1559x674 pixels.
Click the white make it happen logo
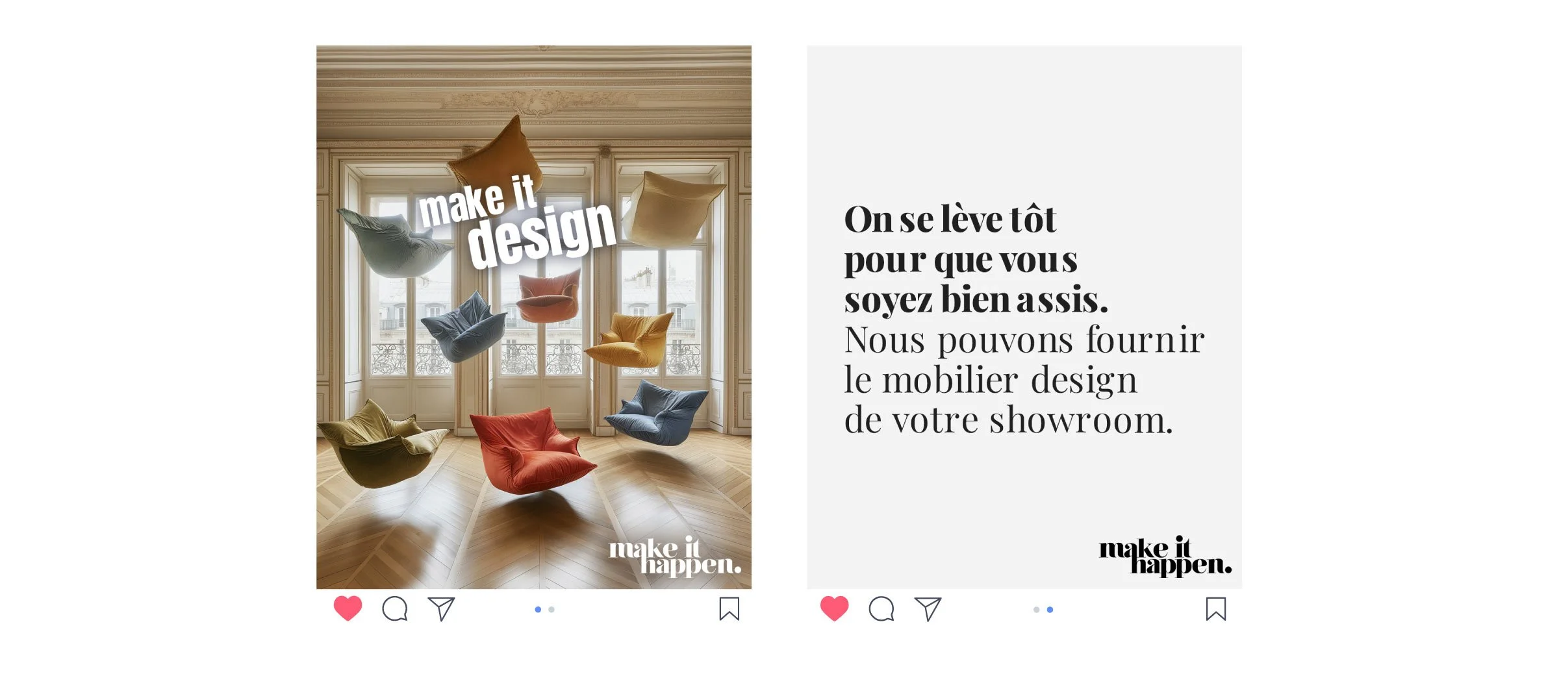(675, 556)
